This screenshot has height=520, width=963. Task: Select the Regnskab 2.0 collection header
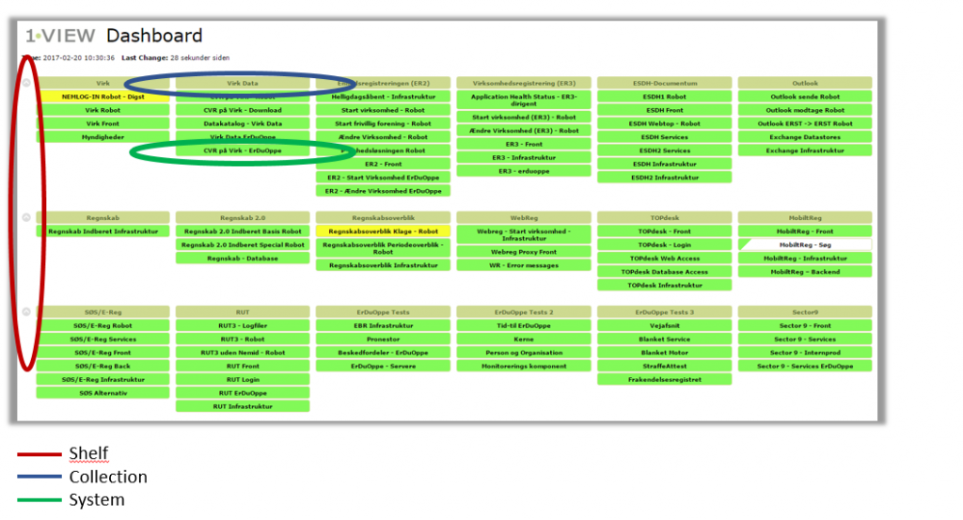click(243, 217)
